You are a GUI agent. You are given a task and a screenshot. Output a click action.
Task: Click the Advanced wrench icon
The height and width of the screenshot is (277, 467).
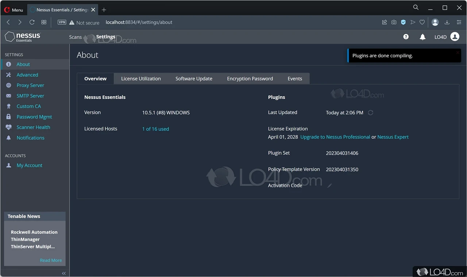9,75
